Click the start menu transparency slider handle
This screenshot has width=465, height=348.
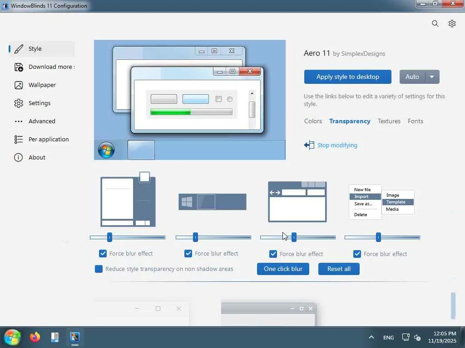click(110, 237)
